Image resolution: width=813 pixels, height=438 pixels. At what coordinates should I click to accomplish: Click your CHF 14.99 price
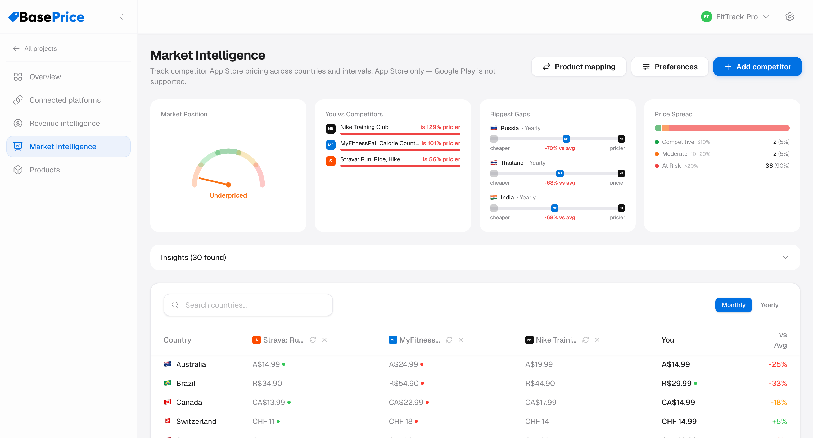point(679,422)
